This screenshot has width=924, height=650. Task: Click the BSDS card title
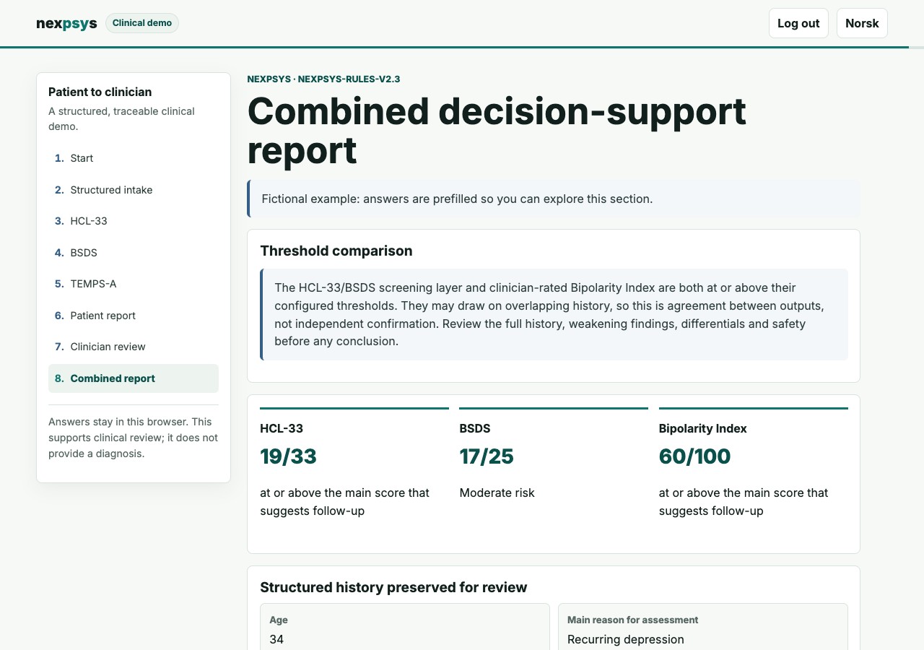[475, 428]
